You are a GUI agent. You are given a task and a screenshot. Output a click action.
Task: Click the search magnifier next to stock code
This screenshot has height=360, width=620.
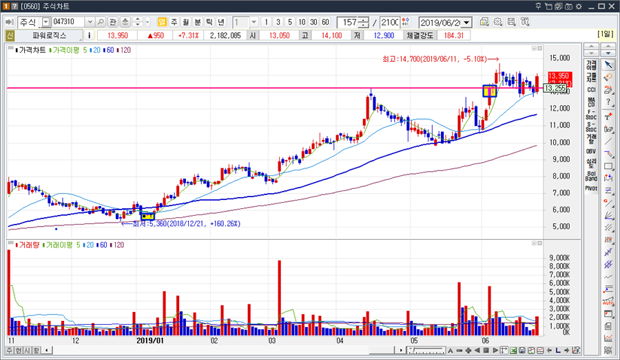point(101,22)
